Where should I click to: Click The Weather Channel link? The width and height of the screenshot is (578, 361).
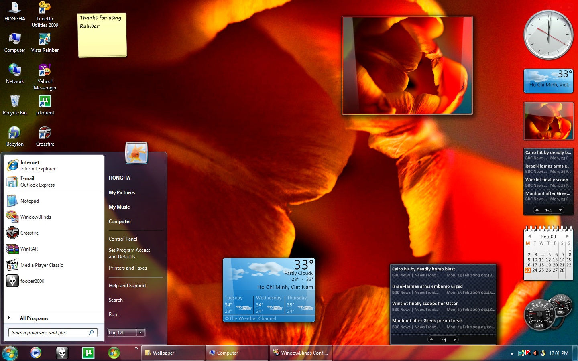(251, 318)
